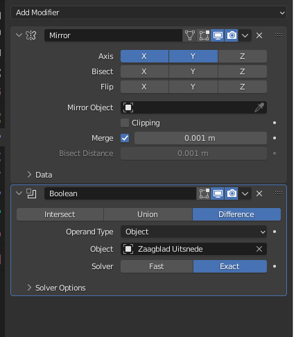The width and height of the screenshot is (296, 337).
Task: Clear the Zaagblad Uitsnede object field
Action: (x=259, y=249)
